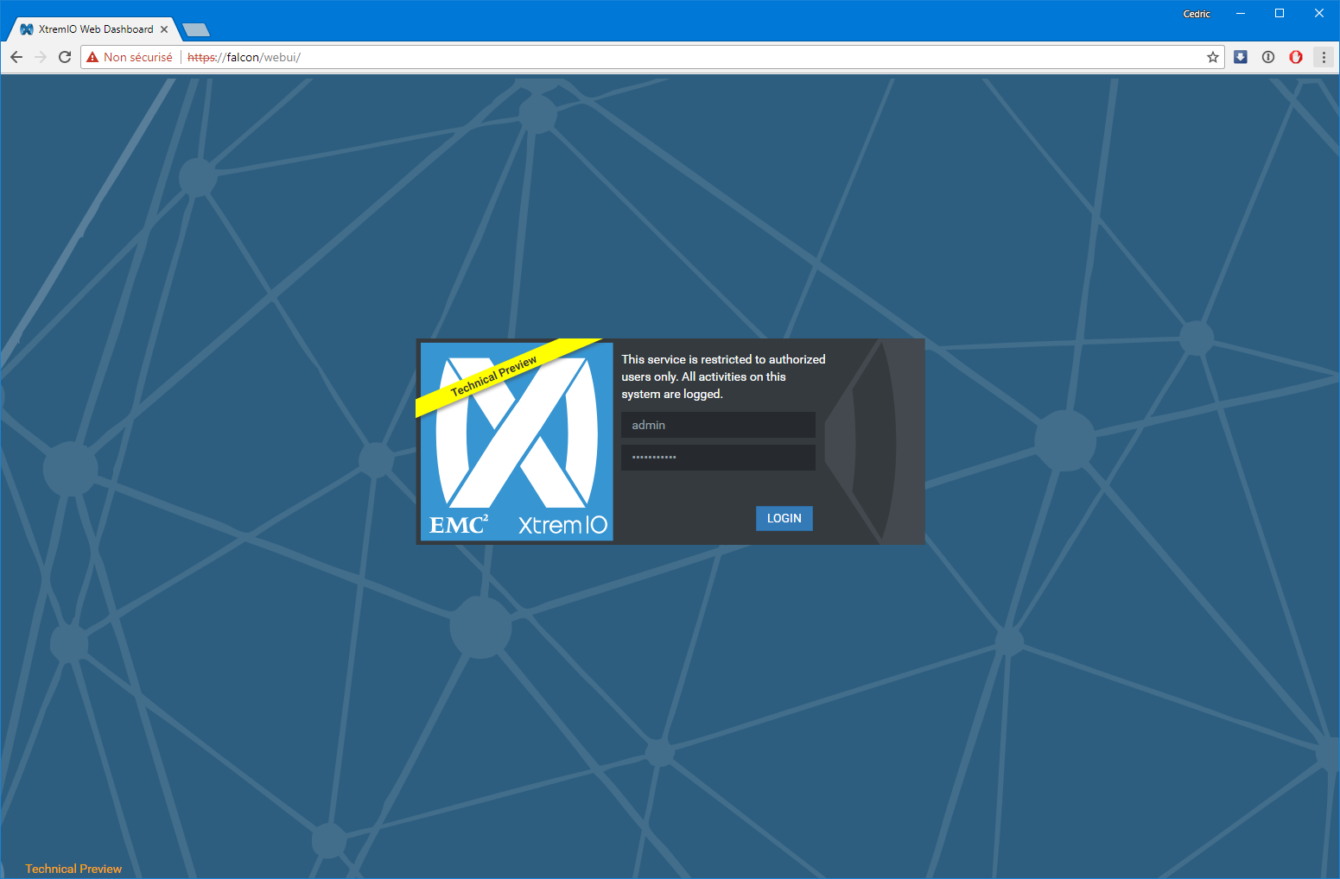Viewport: 1340px width, 879px height.
Task: Click the 1Password keyhole extension icon
Action: point(1268,57)
